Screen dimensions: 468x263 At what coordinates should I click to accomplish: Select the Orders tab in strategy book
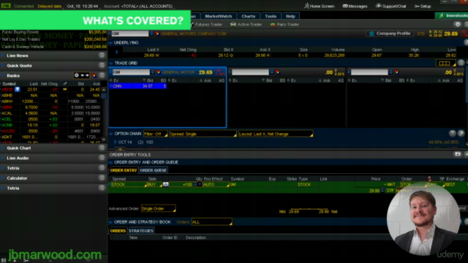[x=118, y=231]
